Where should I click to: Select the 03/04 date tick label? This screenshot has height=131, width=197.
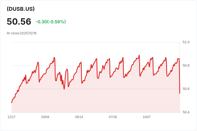[45, 117]
